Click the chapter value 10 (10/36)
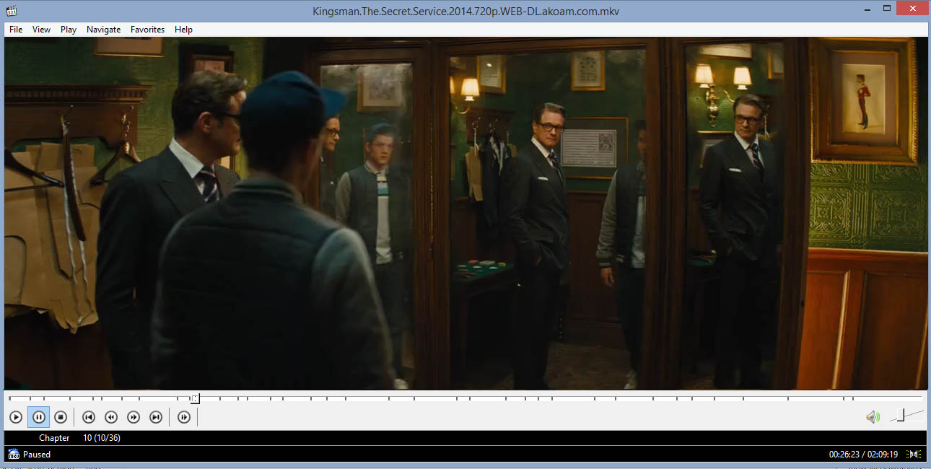This screenshot has height=469, width=931. 102,438
